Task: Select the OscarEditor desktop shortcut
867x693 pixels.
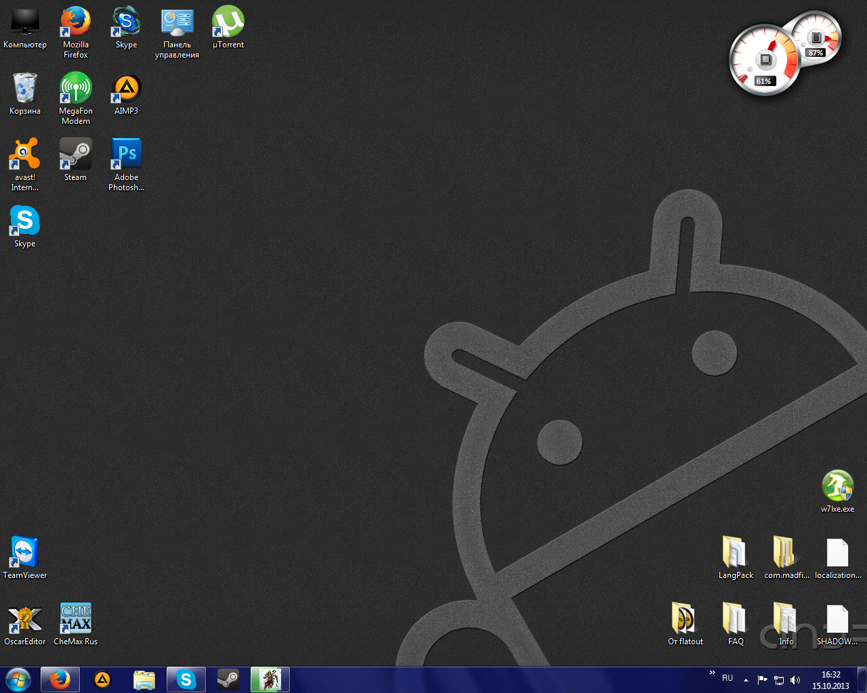Action: point(25,625)
